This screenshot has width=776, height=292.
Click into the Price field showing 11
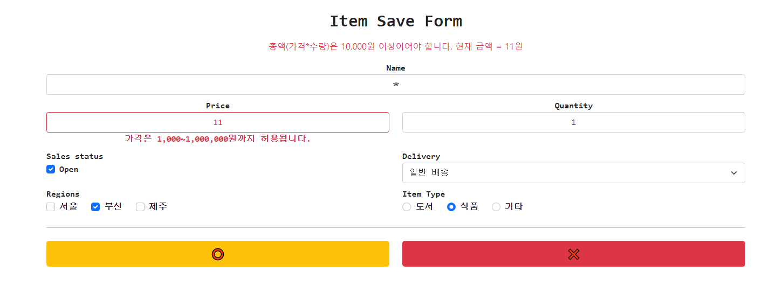point(218,122)
